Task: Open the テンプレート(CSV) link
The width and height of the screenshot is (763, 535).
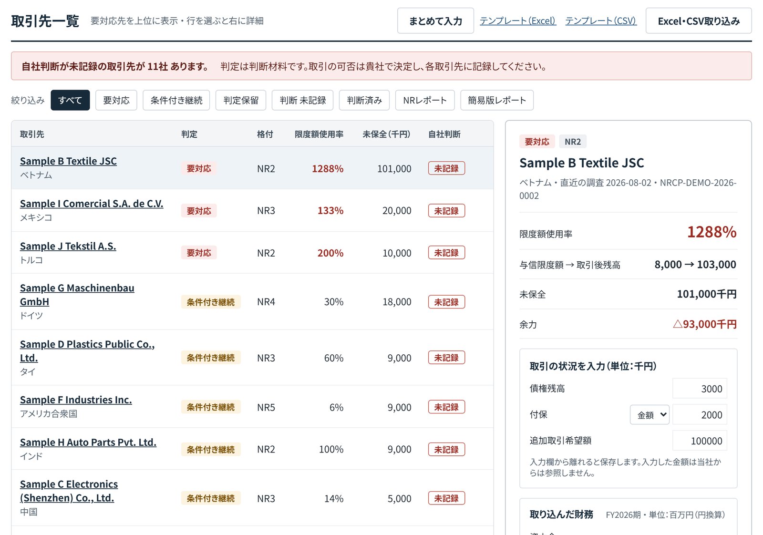Action: click(601, 21)
